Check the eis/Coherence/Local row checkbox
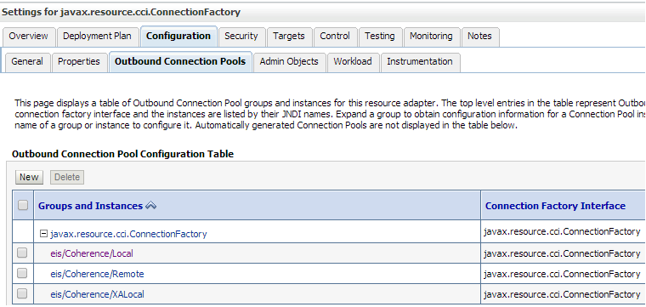Image resolution: width=646 pixels, height=307 pixels. pyautogui.click(x=22, y=253)
